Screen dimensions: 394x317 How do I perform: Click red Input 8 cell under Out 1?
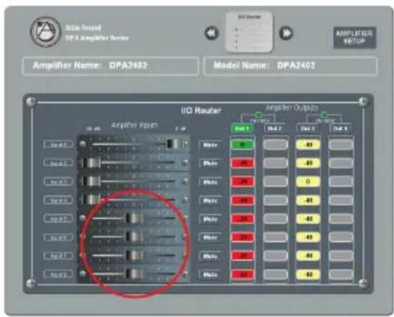point(242,275)
